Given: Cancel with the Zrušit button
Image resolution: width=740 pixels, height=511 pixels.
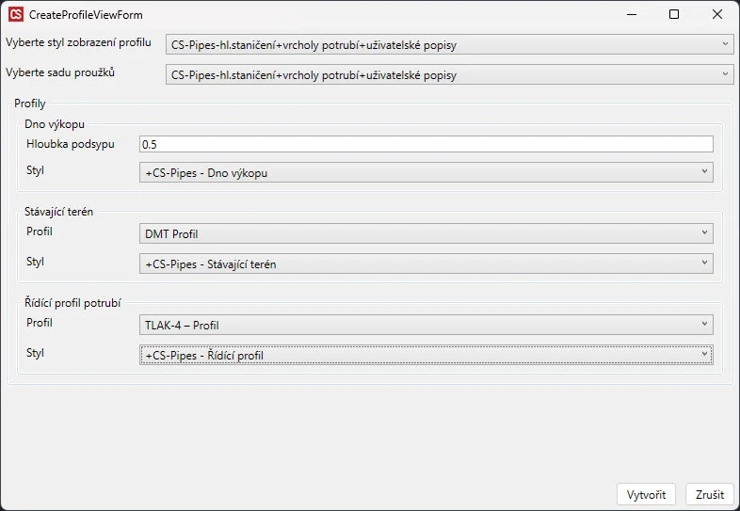Looking at the screenshot, I should pos(709,495).
